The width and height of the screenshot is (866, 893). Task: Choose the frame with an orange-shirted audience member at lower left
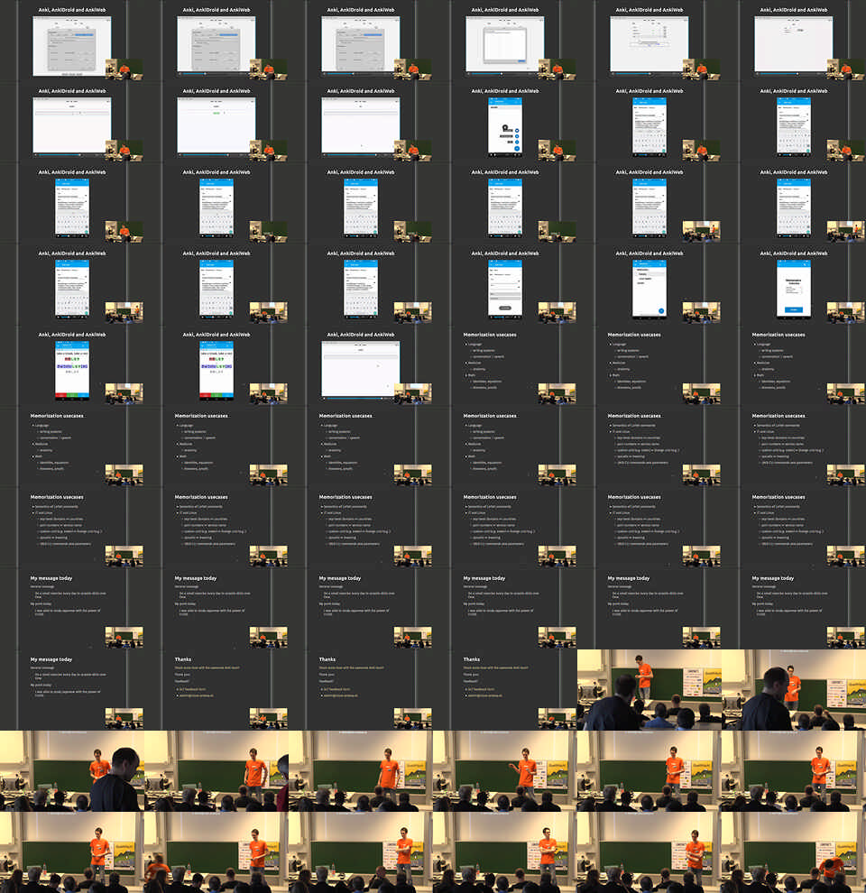216,852
